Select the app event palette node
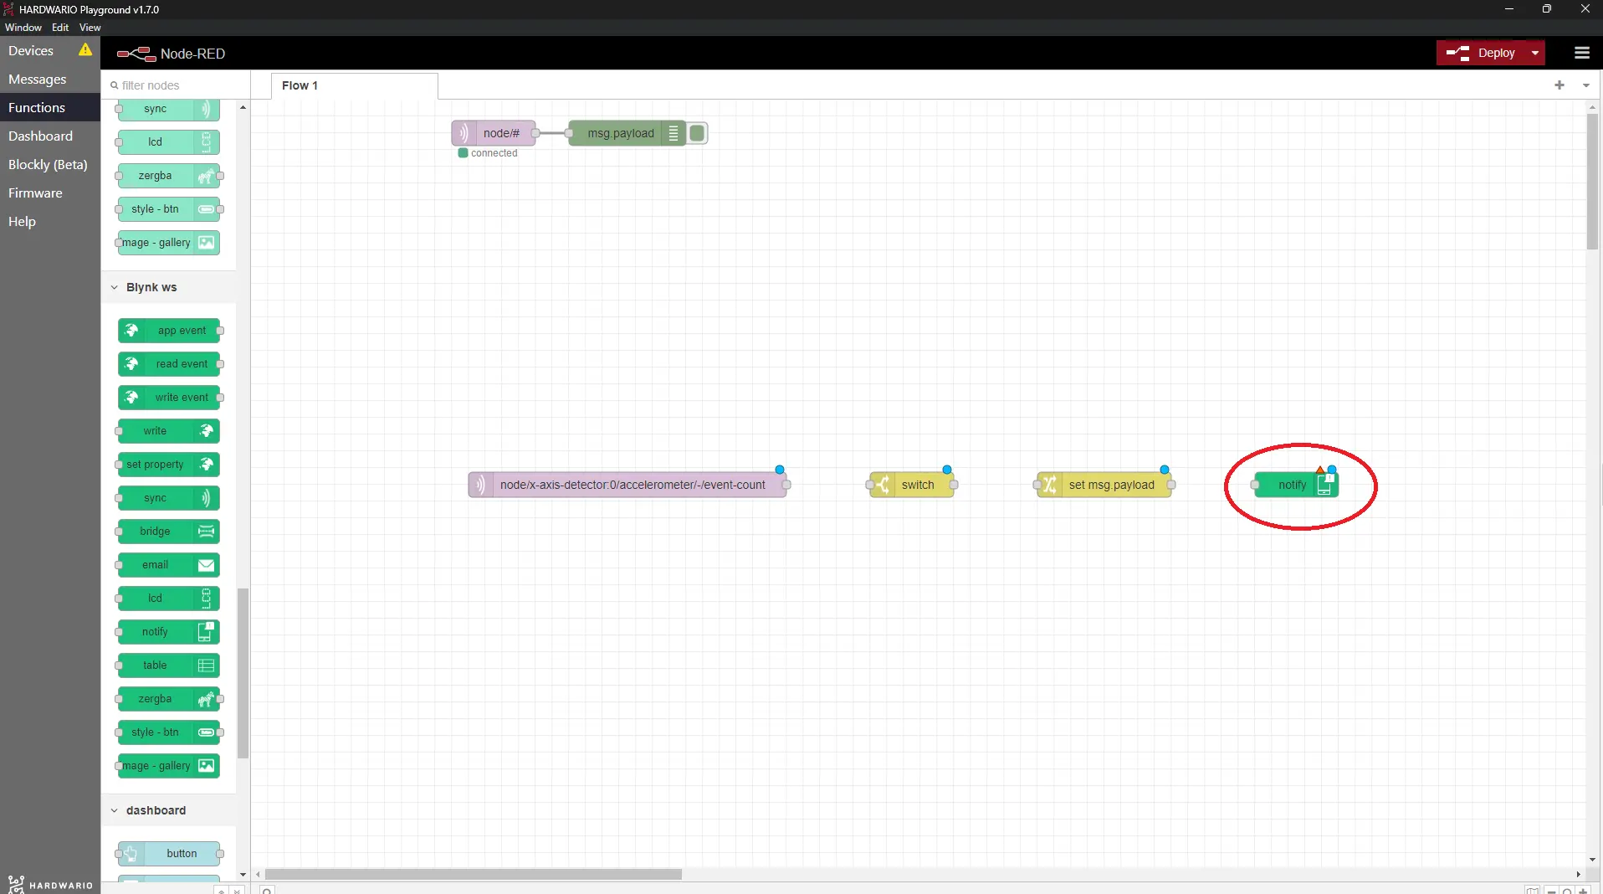Screen dimensions: 1603x894 pyautogui.click(x=169, y=331)
